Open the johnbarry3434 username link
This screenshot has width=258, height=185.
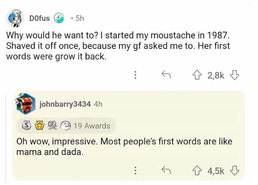[65, 104]
